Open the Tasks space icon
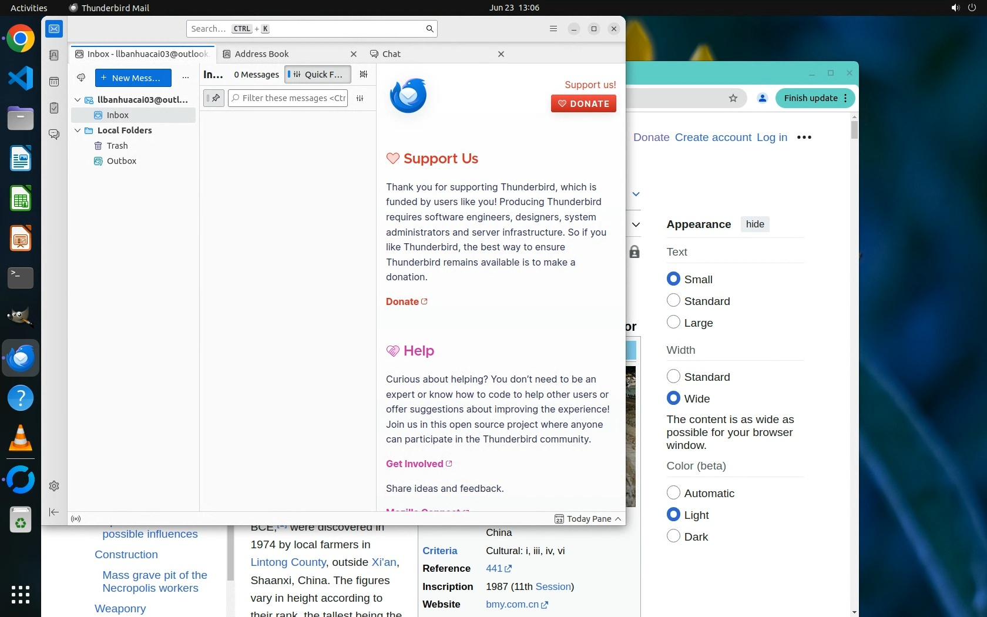Image resolution: width=987 pixels, height=617 pixels. click(54, 108)
